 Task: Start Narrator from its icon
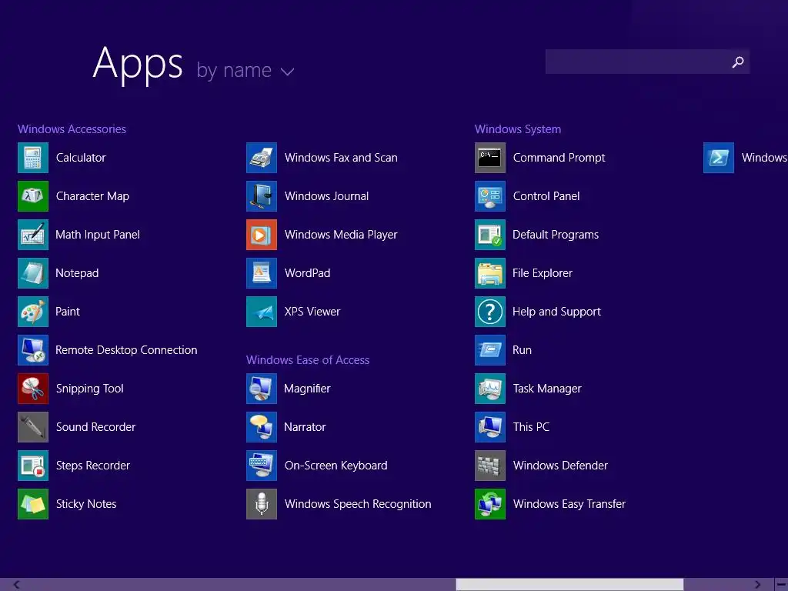[262, 427]
